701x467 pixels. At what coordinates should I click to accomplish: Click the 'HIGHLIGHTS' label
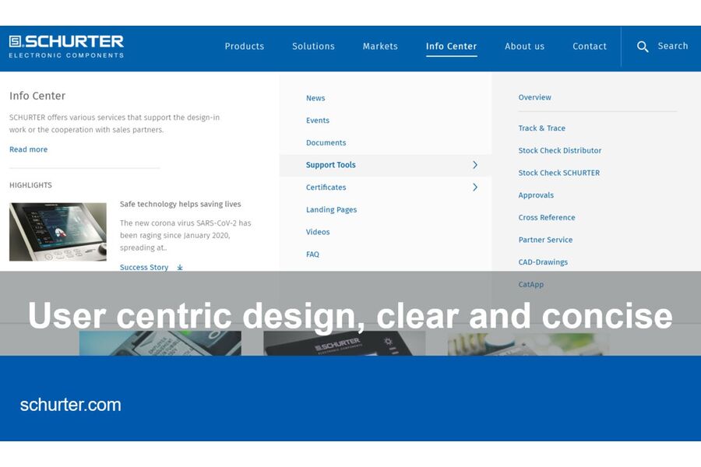pyautogui.click(x=30, y=185)
